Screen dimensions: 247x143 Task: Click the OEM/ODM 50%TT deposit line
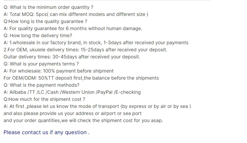click(81, 78)
